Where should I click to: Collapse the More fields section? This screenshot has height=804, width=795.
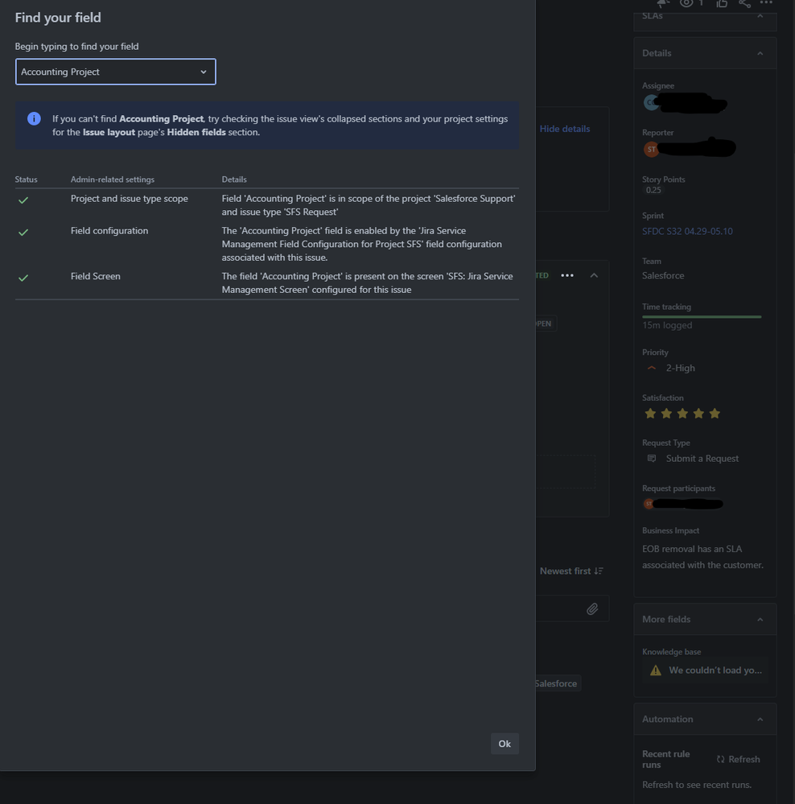click(760, 619)
